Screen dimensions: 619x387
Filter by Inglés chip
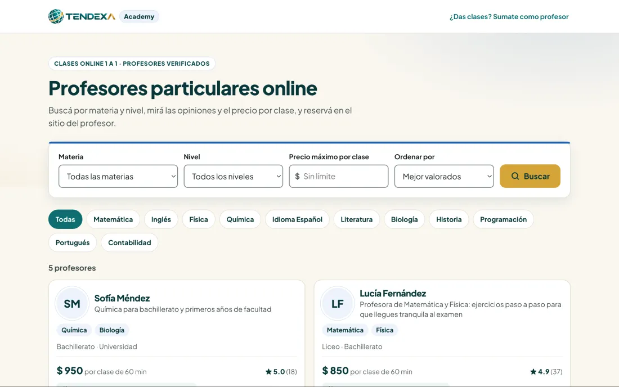tap(161, 219)
